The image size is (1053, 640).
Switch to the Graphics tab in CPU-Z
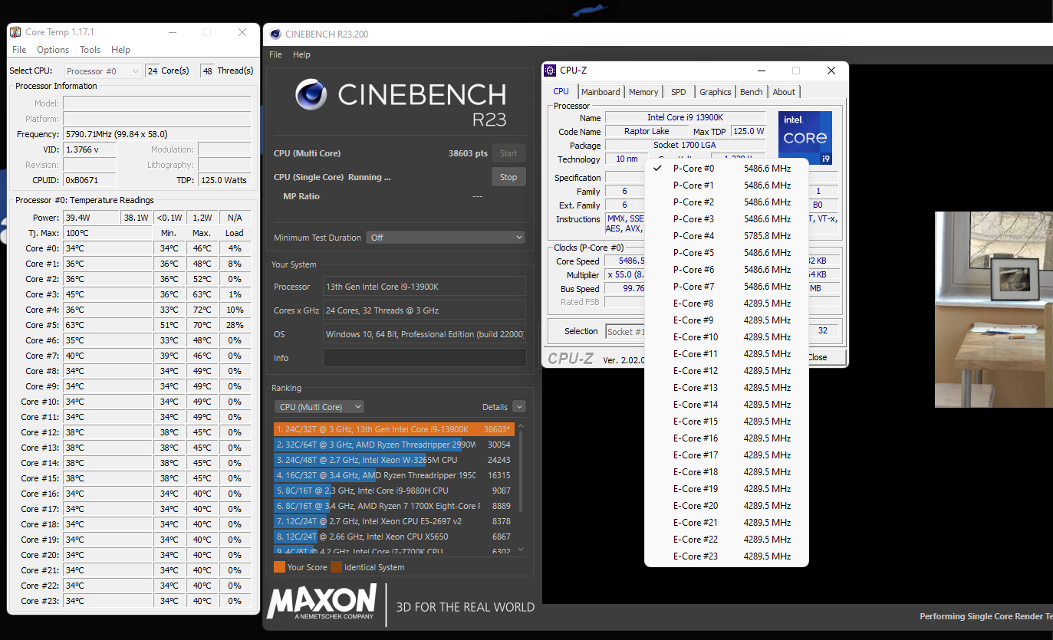[716, 92]
